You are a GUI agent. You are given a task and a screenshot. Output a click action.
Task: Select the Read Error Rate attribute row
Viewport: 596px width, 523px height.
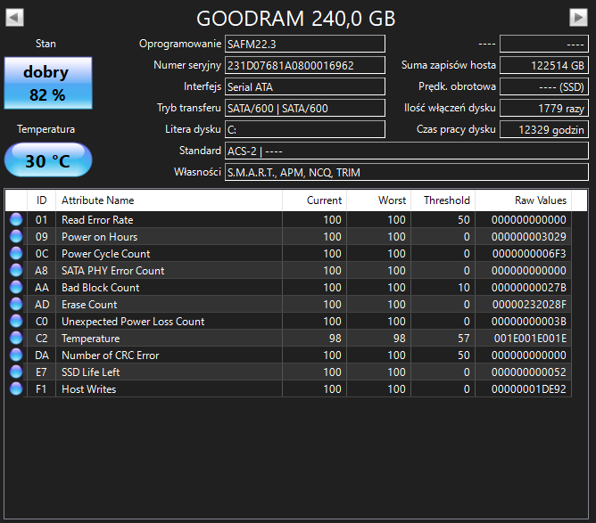pyautogui.click(x=288, y=219)
